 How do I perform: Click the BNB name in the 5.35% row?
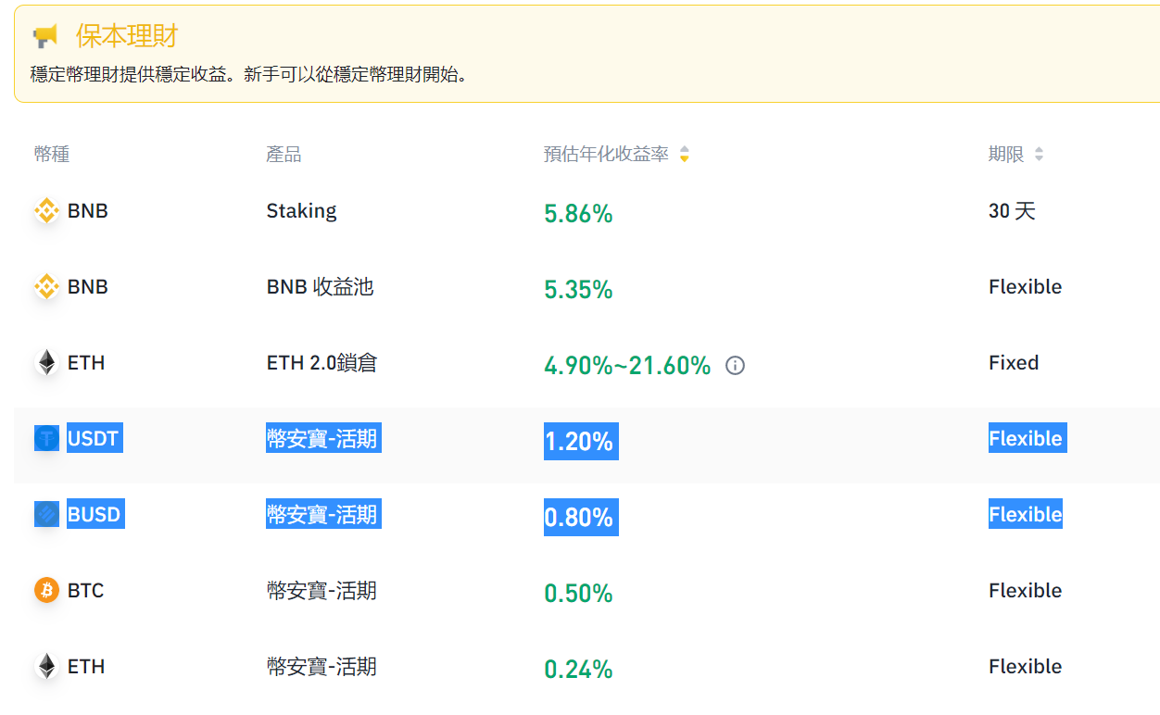tap(88, 287)
